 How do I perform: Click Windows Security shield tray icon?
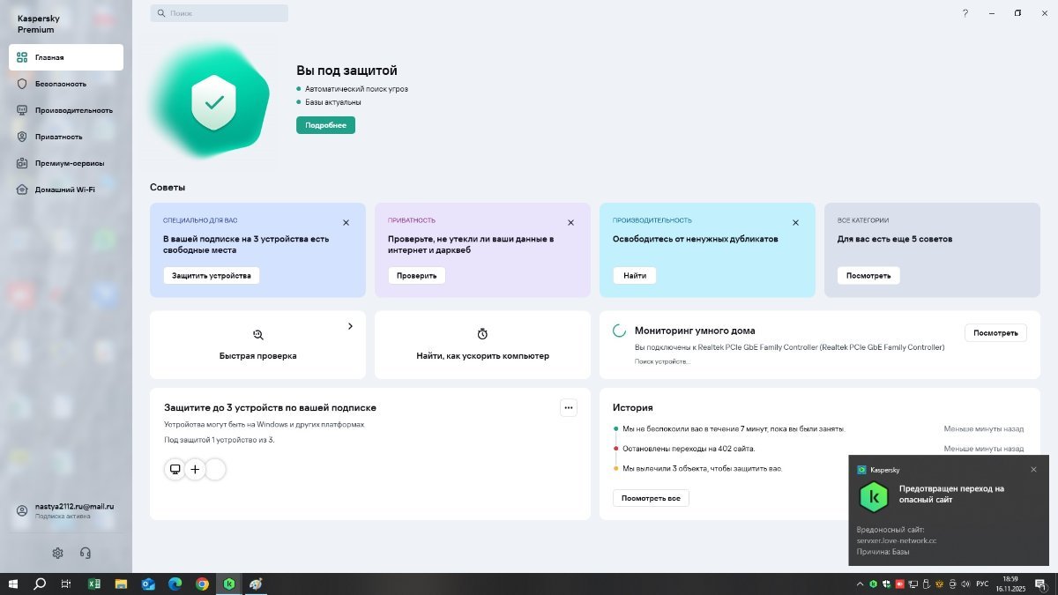tap(886, 584)
